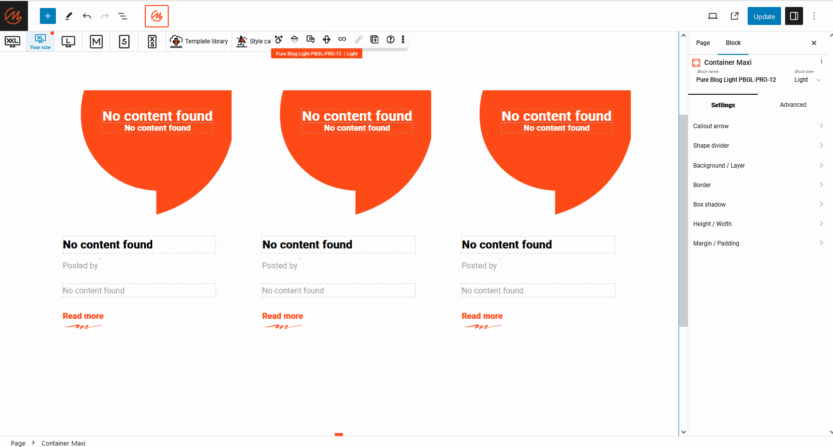
Task: Click the second card's Read more link
Action: pos(282,316)
